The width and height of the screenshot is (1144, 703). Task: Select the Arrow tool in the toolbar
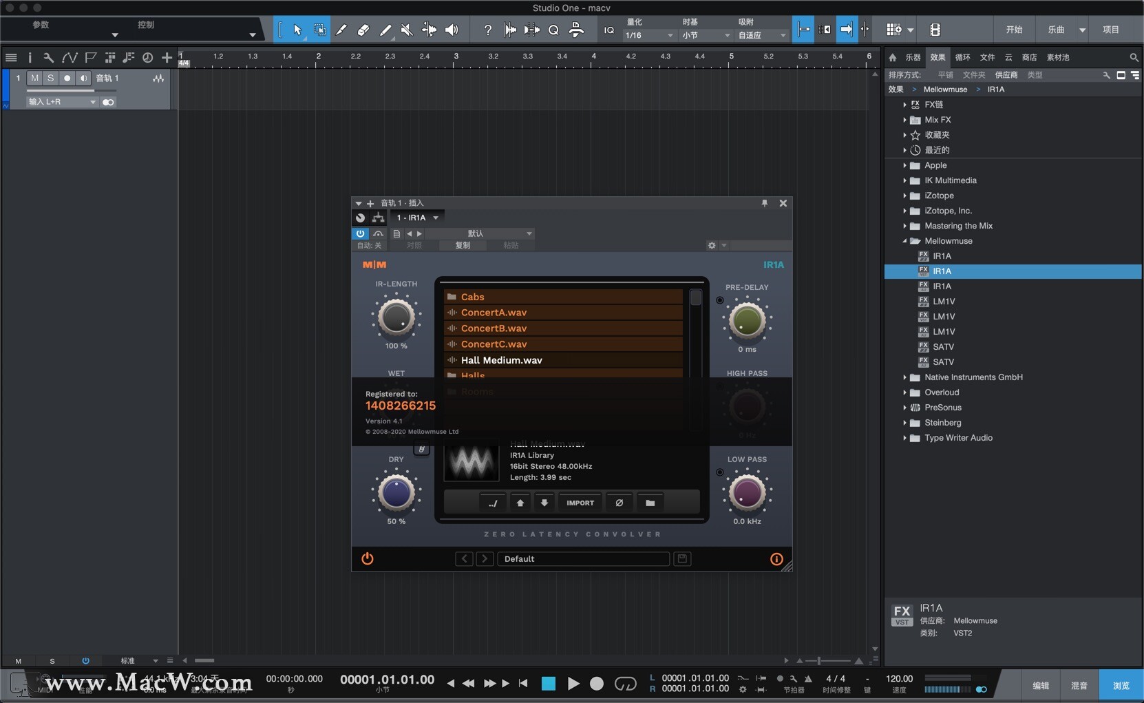297,30
